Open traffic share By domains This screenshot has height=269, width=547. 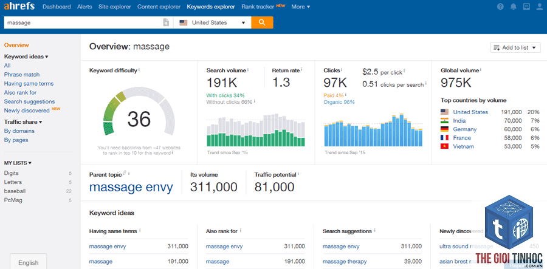(19, 131)
